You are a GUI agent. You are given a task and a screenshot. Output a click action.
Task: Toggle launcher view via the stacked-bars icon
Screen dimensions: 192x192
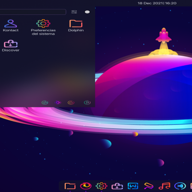[x=74, y=12]
